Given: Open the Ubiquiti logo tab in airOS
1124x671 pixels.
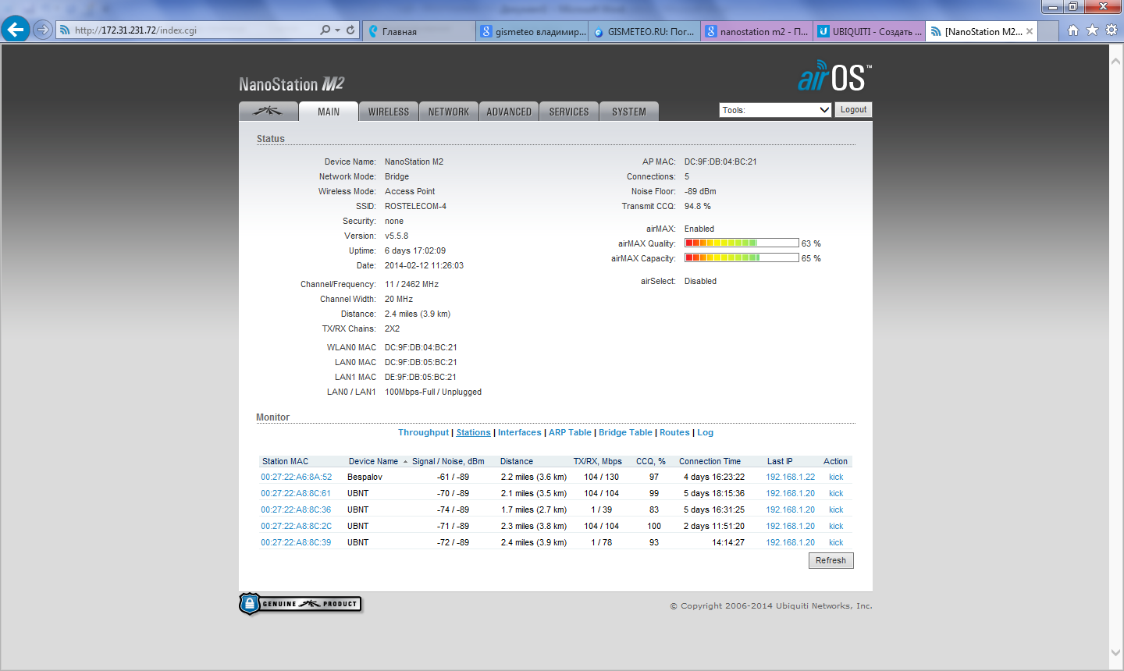Looking at the screenshot, I should (268, 112).
